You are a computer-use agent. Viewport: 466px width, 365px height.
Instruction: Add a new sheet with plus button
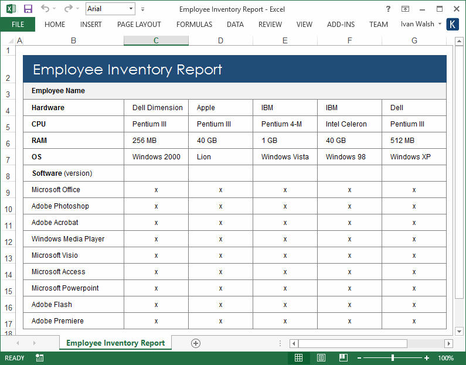pyautogui.click(x=196, y=343)
